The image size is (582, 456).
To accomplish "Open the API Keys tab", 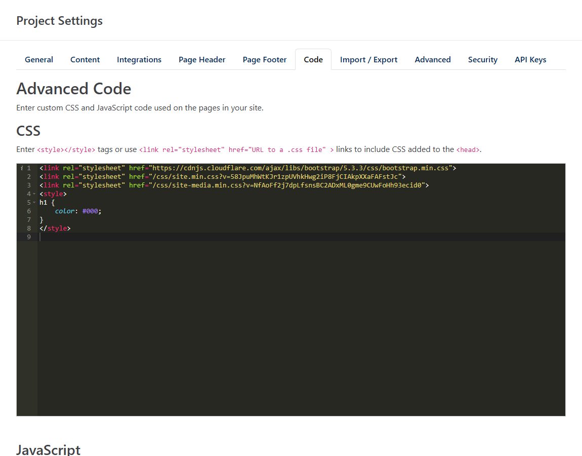I will click(x=530, y=59).
